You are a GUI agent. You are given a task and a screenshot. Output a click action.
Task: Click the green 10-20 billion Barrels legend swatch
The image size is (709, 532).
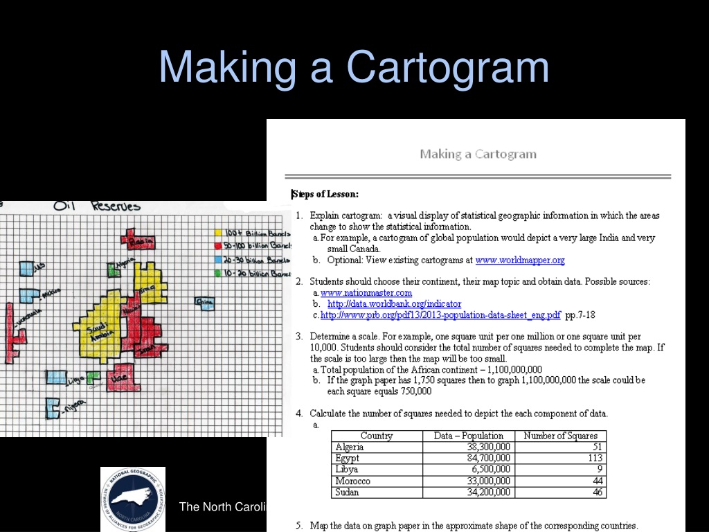click(x=218, y=273)
